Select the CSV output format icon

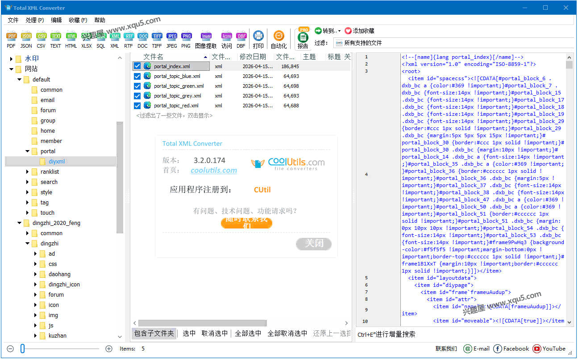coord(41,40)
